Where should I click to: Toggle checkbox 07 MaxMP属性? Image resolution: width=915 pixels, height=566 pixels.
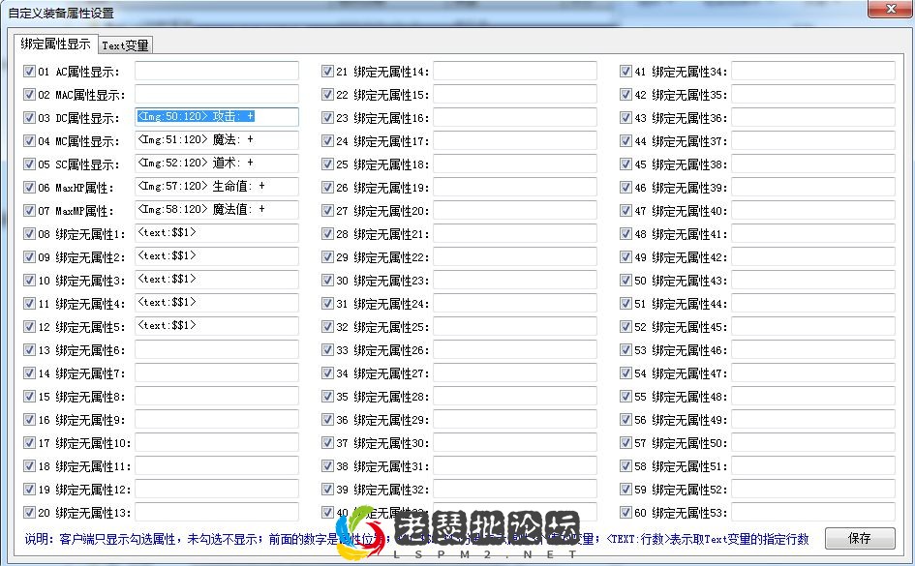[x=29, y=210]
